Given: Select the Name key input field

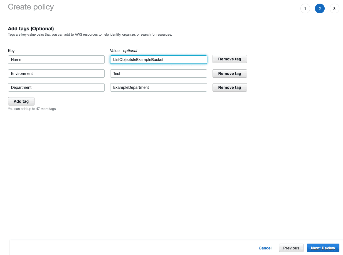Looking at the screenshot, I should pyautogui.click(x=56, y=59).
